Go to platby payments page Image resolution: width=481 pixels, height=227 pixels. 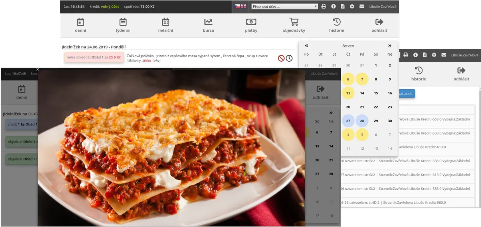point(251,25)
